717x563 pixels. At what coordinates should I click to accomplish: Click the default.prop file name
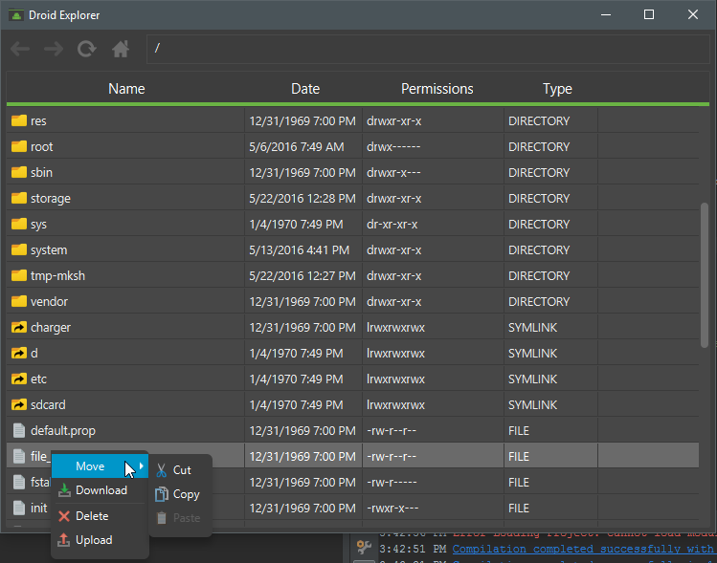tap(63, 430)
